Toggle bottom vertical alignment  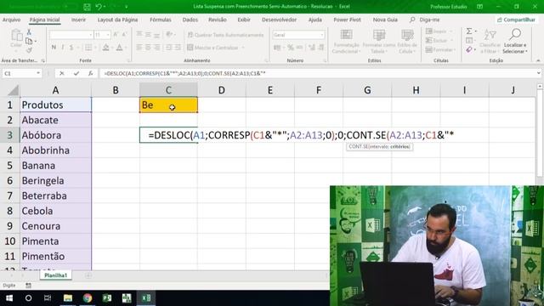tap(156, 34)
